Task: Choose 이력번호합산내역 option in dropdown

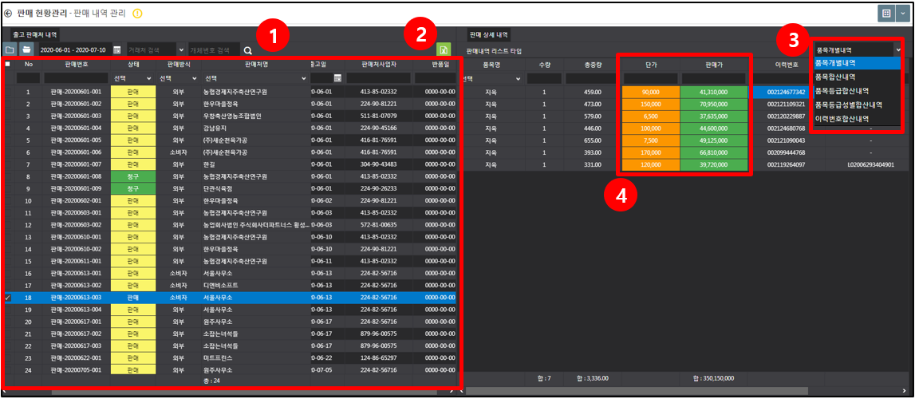Action: tap(842, 119)
